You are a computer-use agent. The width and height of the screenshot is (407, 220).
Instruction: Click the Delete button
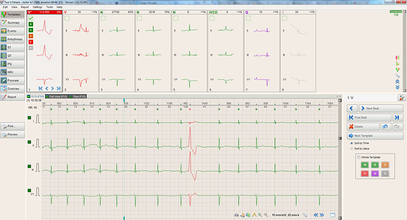(363, 127)
